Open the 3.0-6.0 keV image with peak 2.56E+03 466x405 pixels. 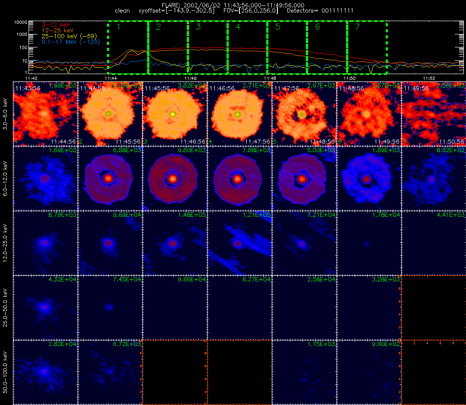pyautogui.click(x=434, y=114)
